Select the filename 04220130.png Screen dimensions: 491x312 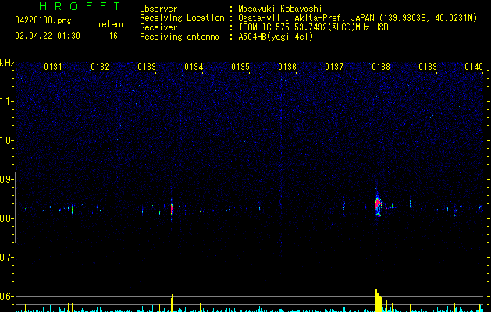coord(43,21)
